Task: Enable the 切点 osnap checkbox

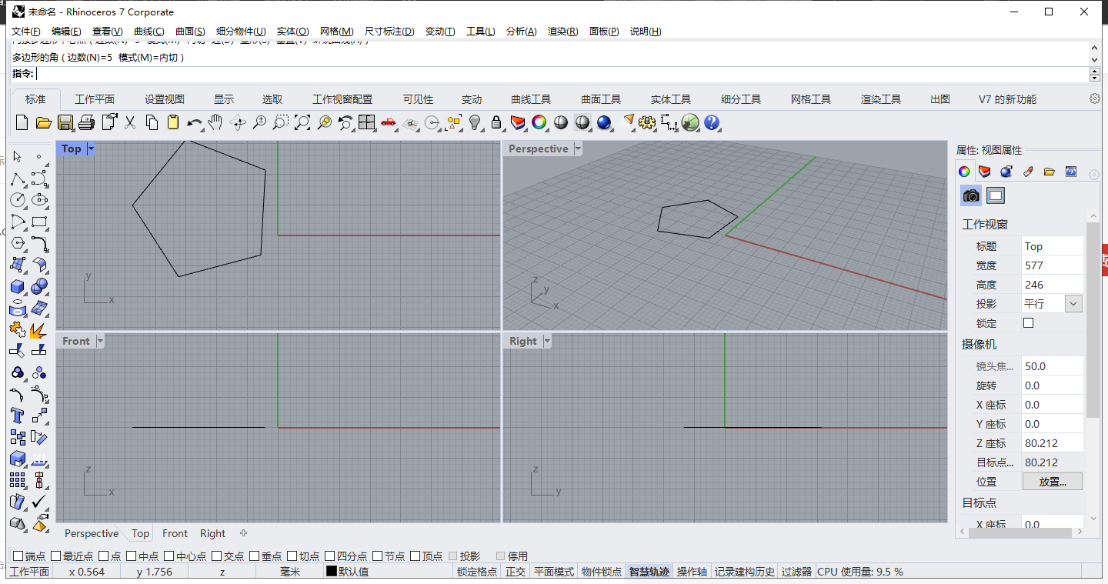Action: click(x=292, y=556)
